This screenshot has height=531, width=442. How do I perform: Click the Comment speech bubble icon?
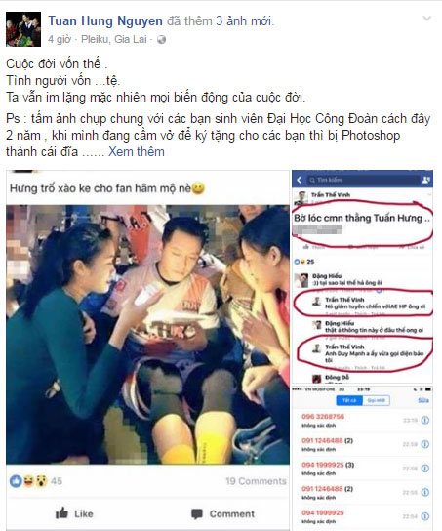point(197,514)
